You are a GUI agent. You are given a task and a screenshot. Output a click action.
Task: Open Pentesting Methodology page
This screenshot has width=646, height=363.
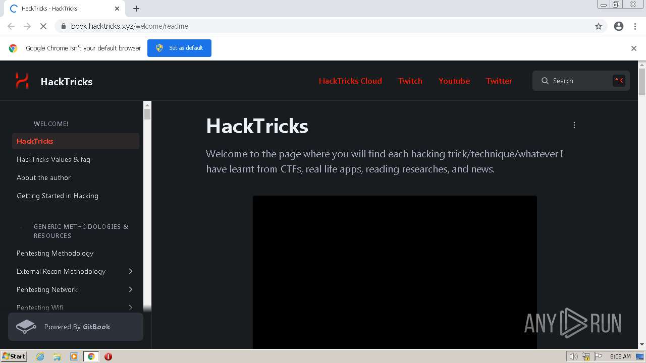[76, 253]
